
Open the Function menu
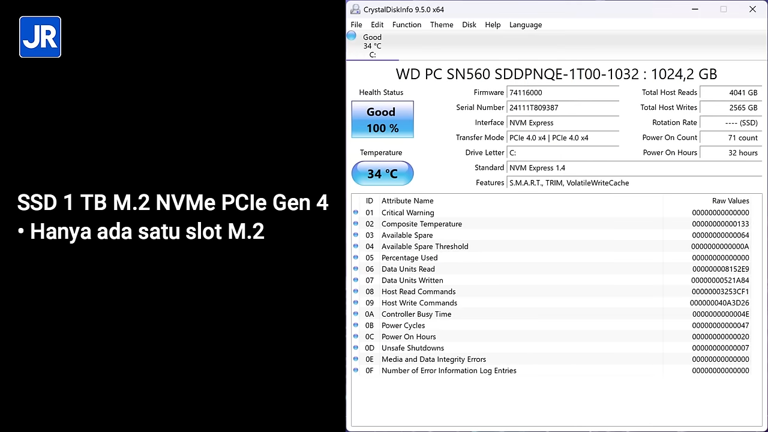[407, 25]
